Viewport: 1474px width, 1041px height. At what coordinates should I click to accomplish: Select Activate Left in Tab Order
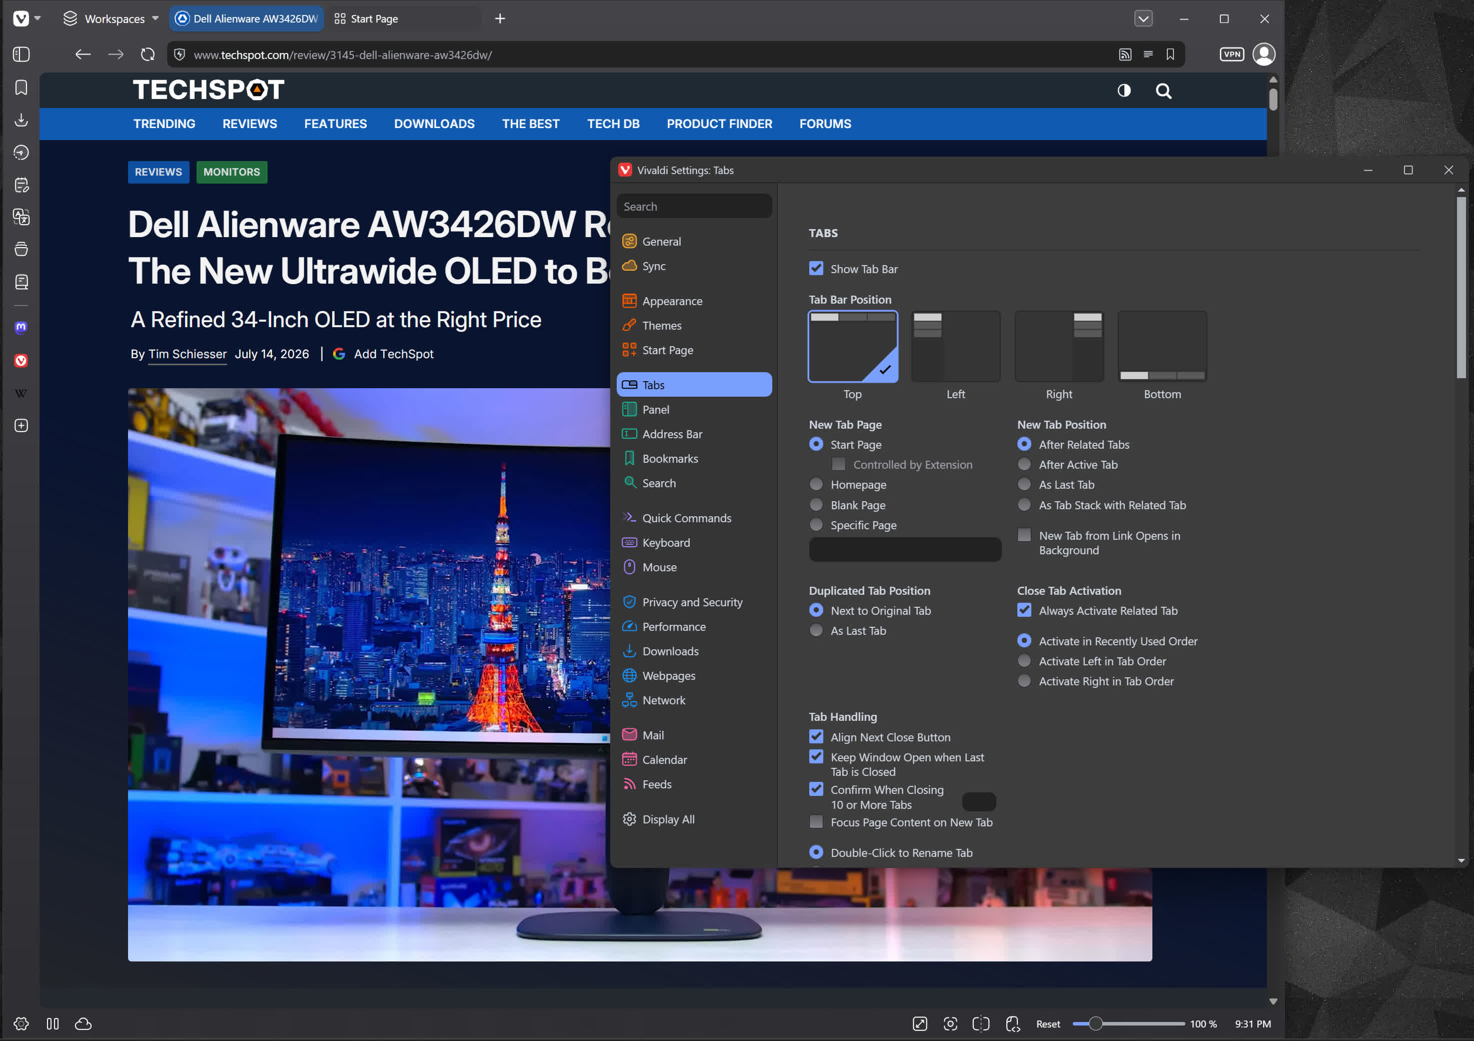[1025, 661]
